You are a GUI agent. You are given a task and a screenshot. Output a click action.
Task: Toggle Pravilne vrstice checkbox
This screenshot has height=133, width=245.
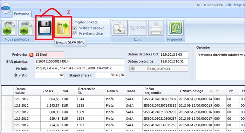pos(75,33)
